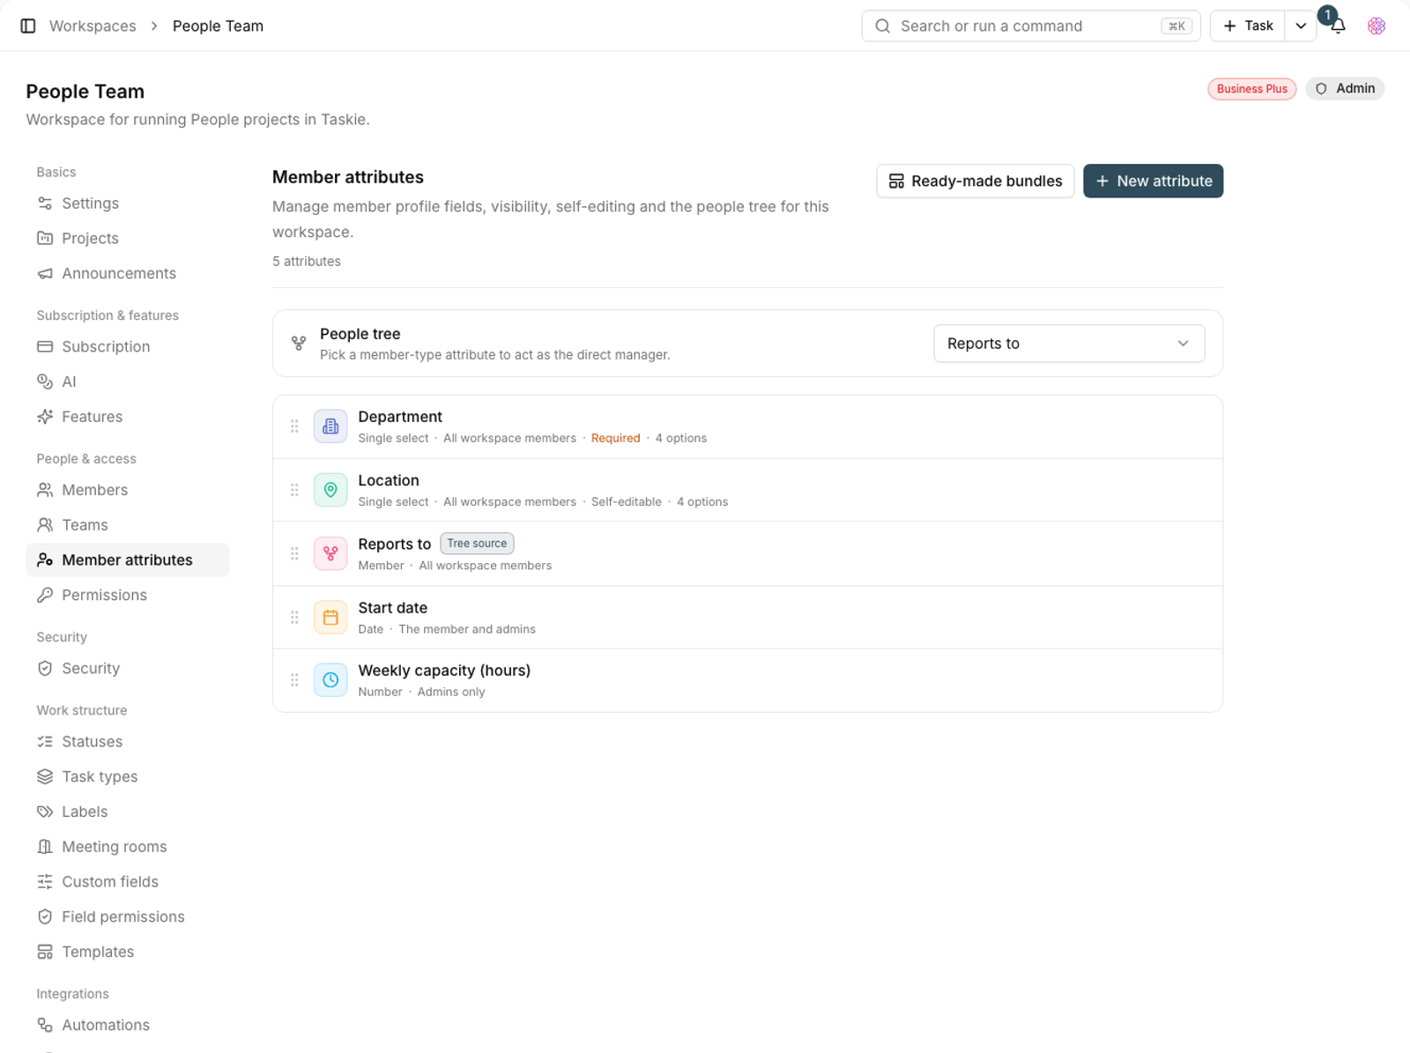
Task: Open Custom fields page
Action: 128,882
